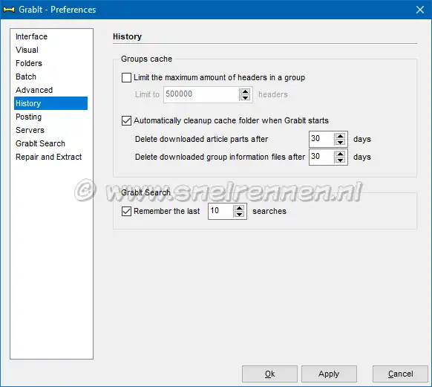Decrease number of remembered searches
The height and width of the screenshot is (387, 432).
point(240,215)
